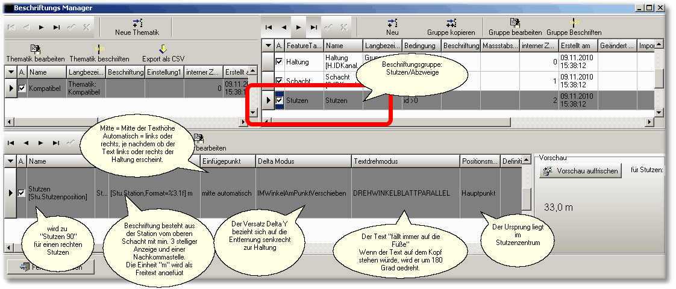Click the '[Stu.Station,Format=%3.1f] m' cell
The image size is (676, 289).
tap(154, 193)
